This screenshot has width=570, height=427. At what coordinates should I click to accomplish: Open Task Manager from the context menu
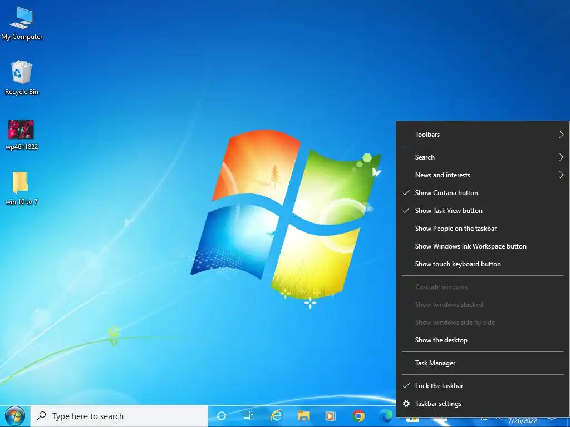(x=483, y=363)
